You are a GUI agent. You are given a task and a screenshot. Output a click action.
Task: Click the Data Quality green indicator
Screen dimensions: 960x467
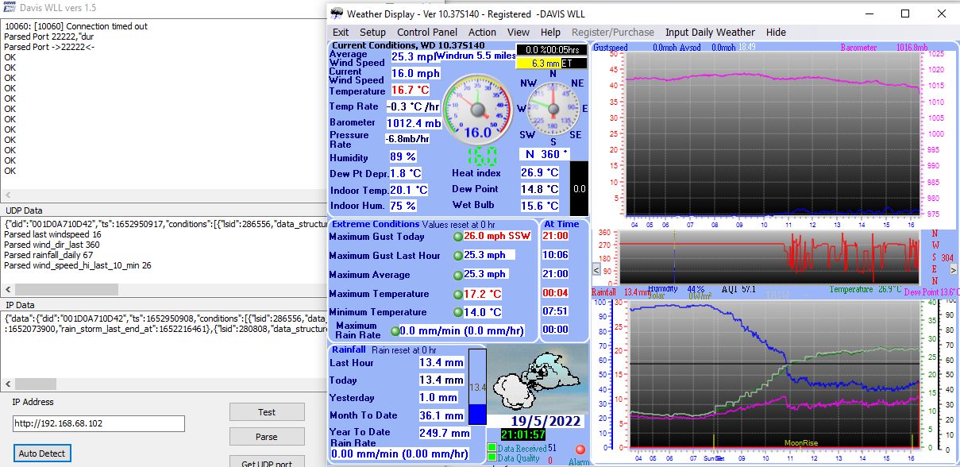click(x=492, y=457)
